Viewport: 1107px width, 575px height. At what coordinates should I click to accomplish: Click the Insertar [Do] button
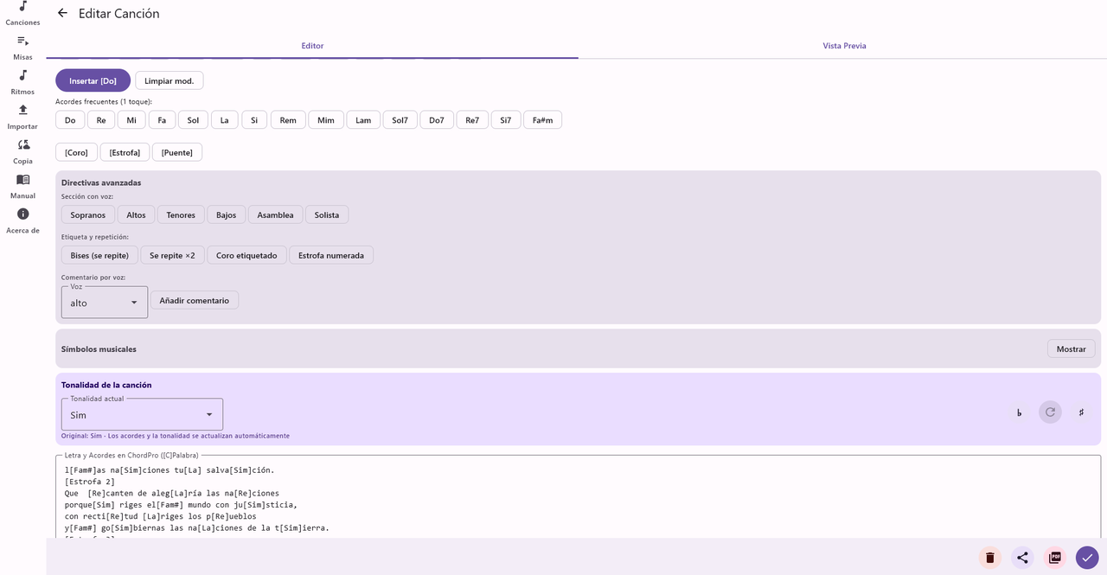click(93, 80)
